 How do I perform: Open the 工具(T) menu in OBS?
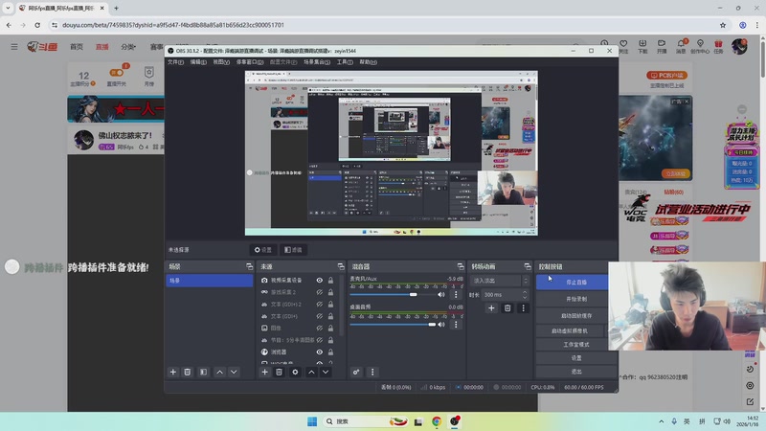click(x=345, y=61)
